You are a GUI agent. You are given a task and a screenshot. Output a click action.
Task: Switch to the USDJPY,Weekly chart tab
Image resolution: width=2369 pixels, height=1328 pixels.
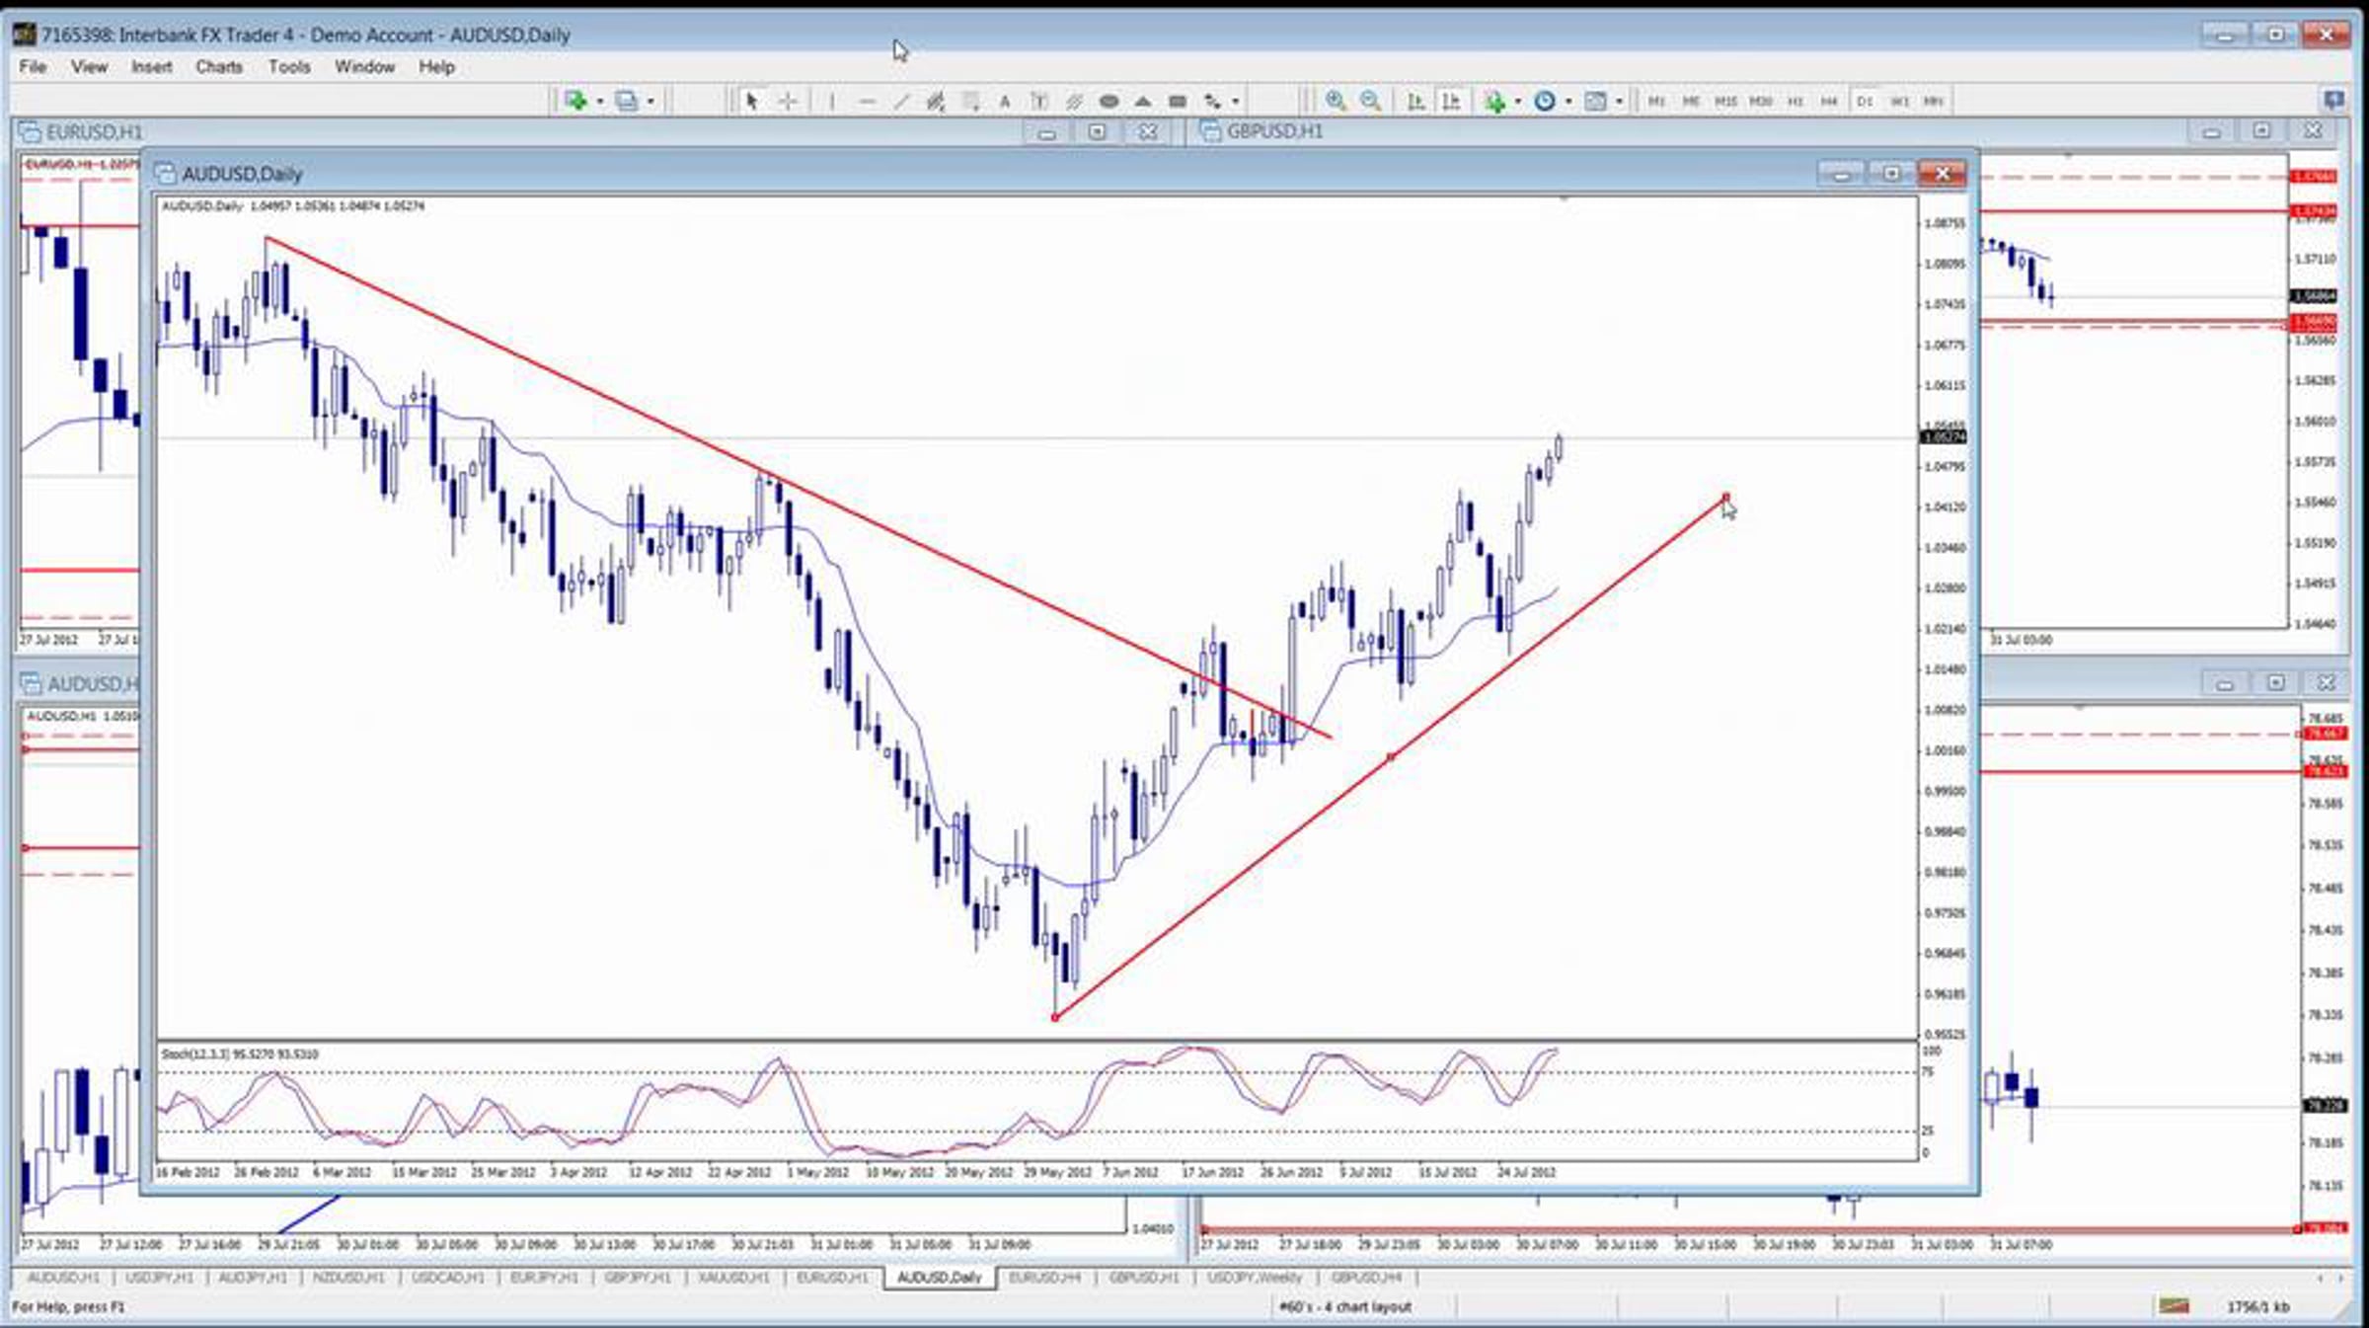pos(1256,1278)
